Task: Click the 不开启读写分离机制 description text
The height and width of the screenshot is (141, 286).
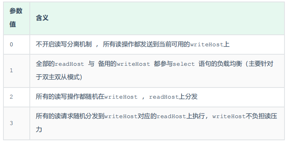Action: click(x=64, y=44)
